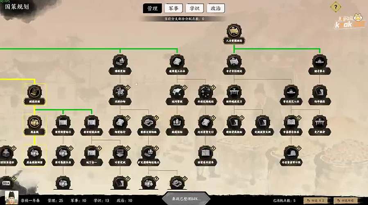Open the 政治 tab
Viewport: 368px width, 205px height.
[x=216, y=9]
